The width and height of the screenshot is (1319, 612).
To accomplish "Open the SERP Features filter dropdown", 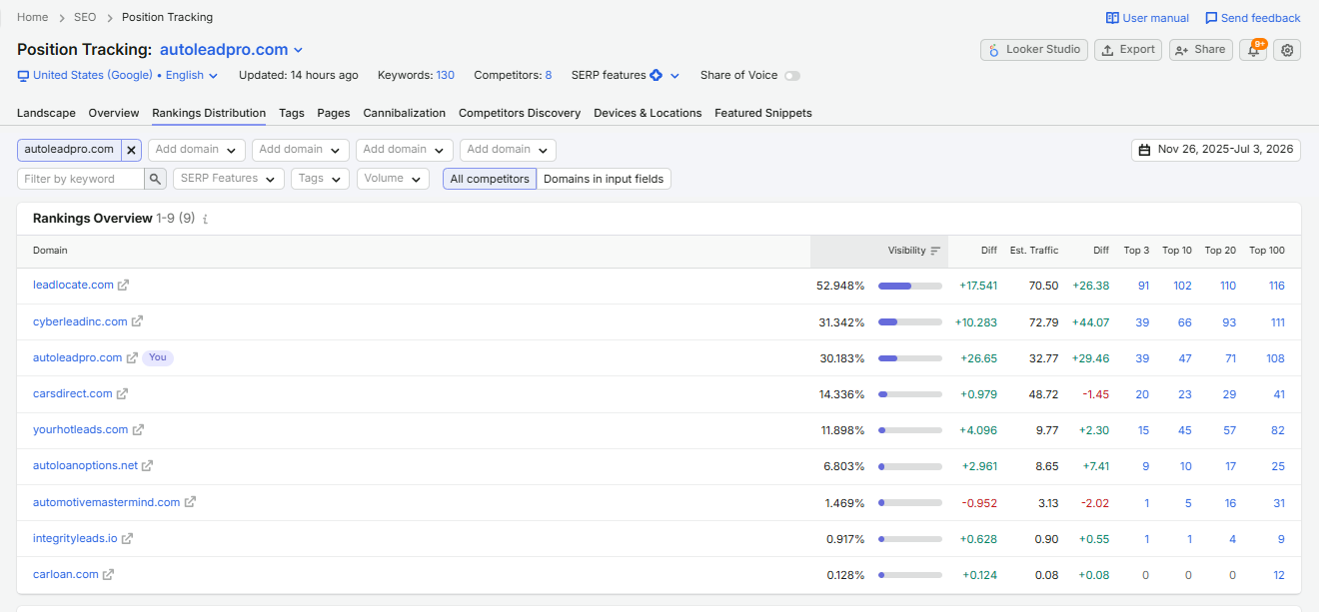I will point(229,179).
